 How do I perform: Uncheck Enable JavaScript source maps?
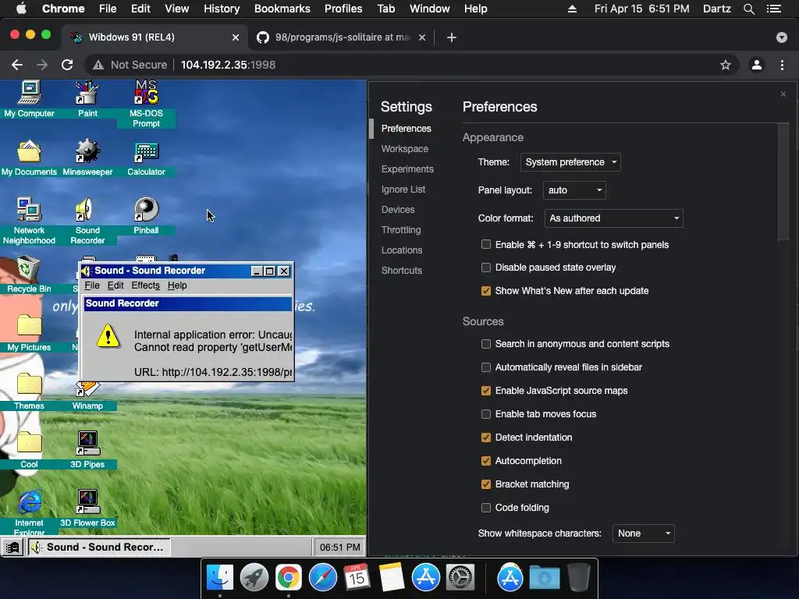[x=486, y=391]
